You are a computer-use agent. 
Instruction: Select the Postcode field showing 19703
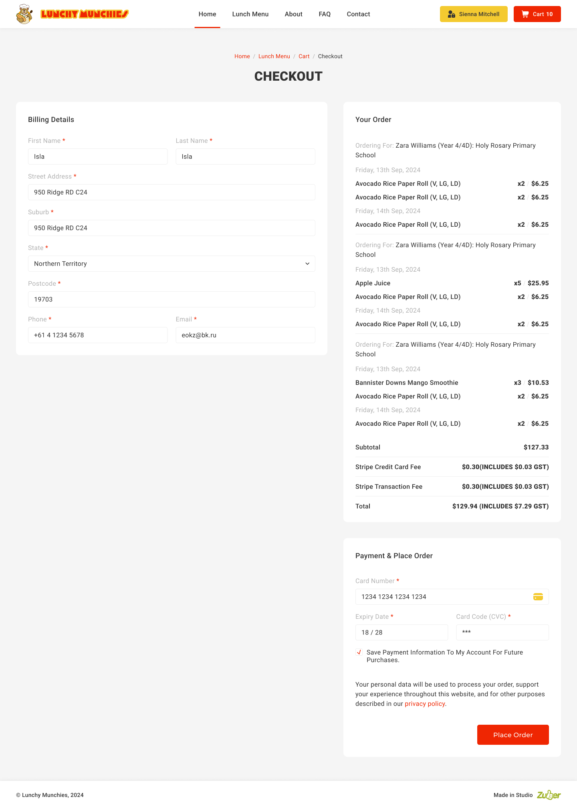[171, 299]
